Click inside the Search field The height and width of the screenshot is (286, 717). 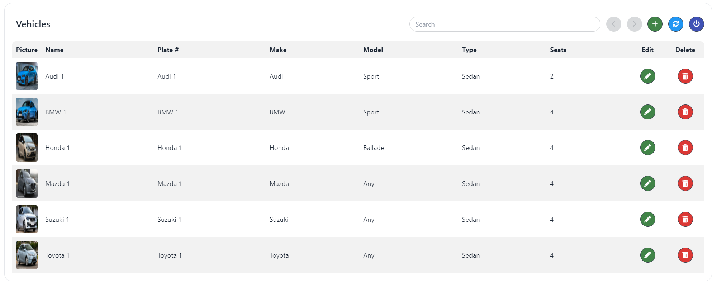click(504, 24)
